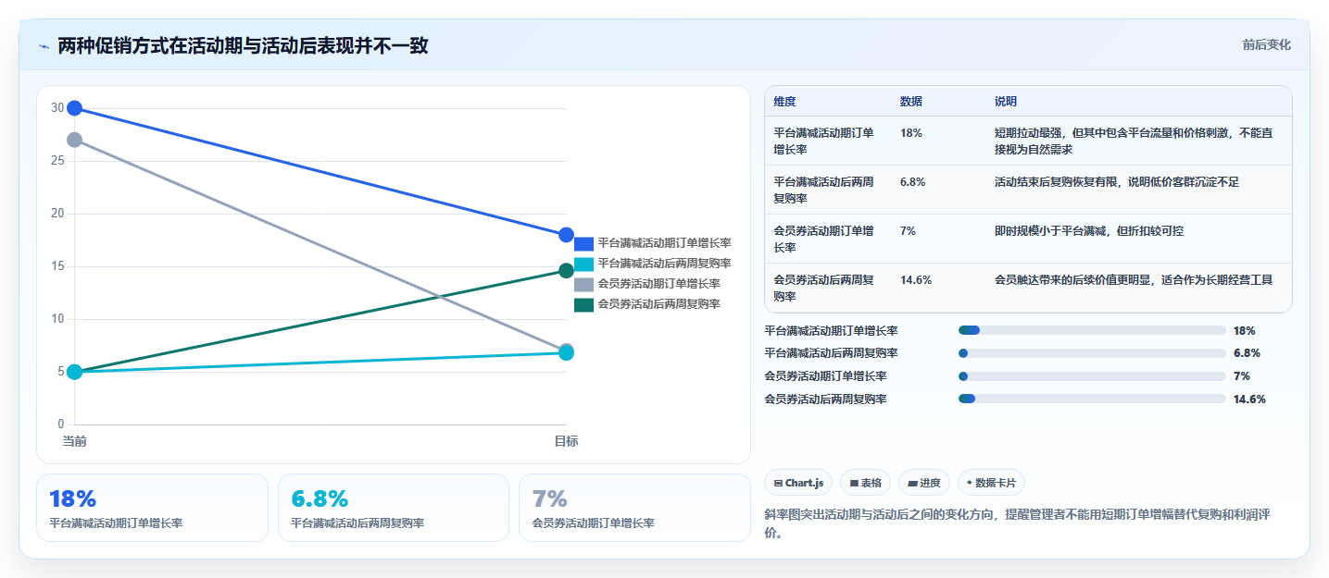Click table cell showing 6.8%
This screenshot has height=578, width=1329.
(x=913, y=182)
